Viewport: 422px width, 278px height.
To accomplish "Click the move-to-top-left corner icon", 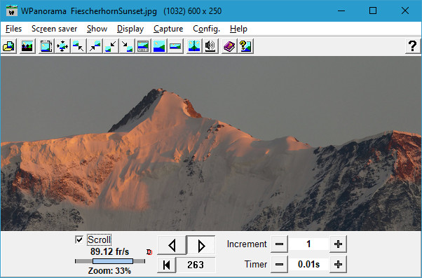I will click(x=79, y=46).
